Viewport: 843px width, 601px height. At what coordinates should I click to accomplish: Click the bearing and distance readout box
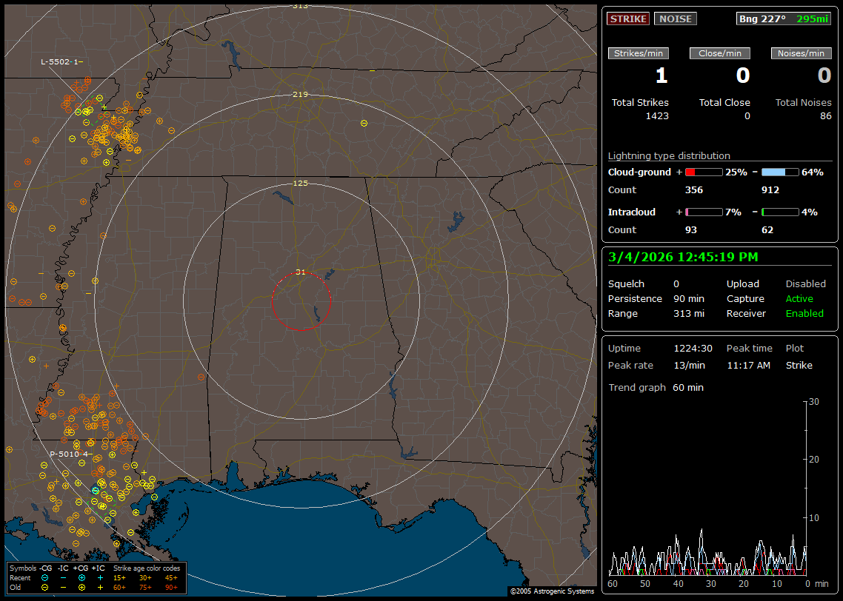(x=784, y=19)
